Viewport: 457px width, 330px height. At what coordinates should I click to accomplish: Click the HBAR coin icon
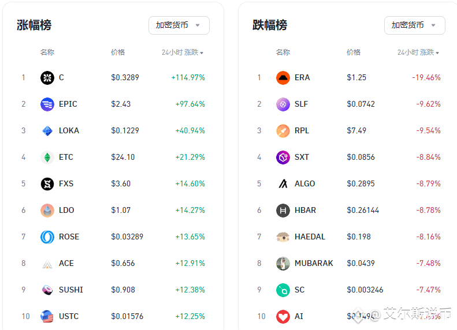(283, 210)
